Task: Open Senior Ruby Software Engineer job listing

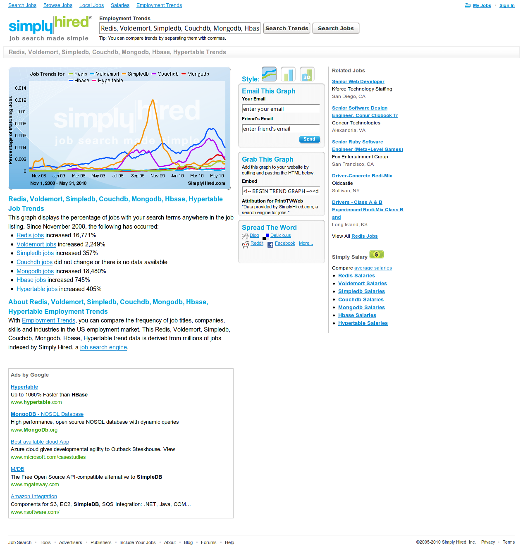Action: (368, 146)
